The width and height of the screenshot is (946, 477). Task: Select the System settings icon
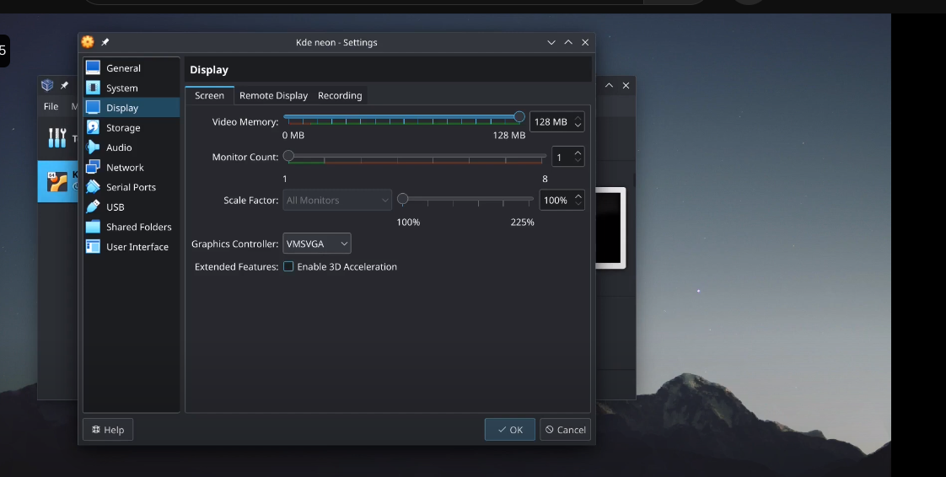93,88
